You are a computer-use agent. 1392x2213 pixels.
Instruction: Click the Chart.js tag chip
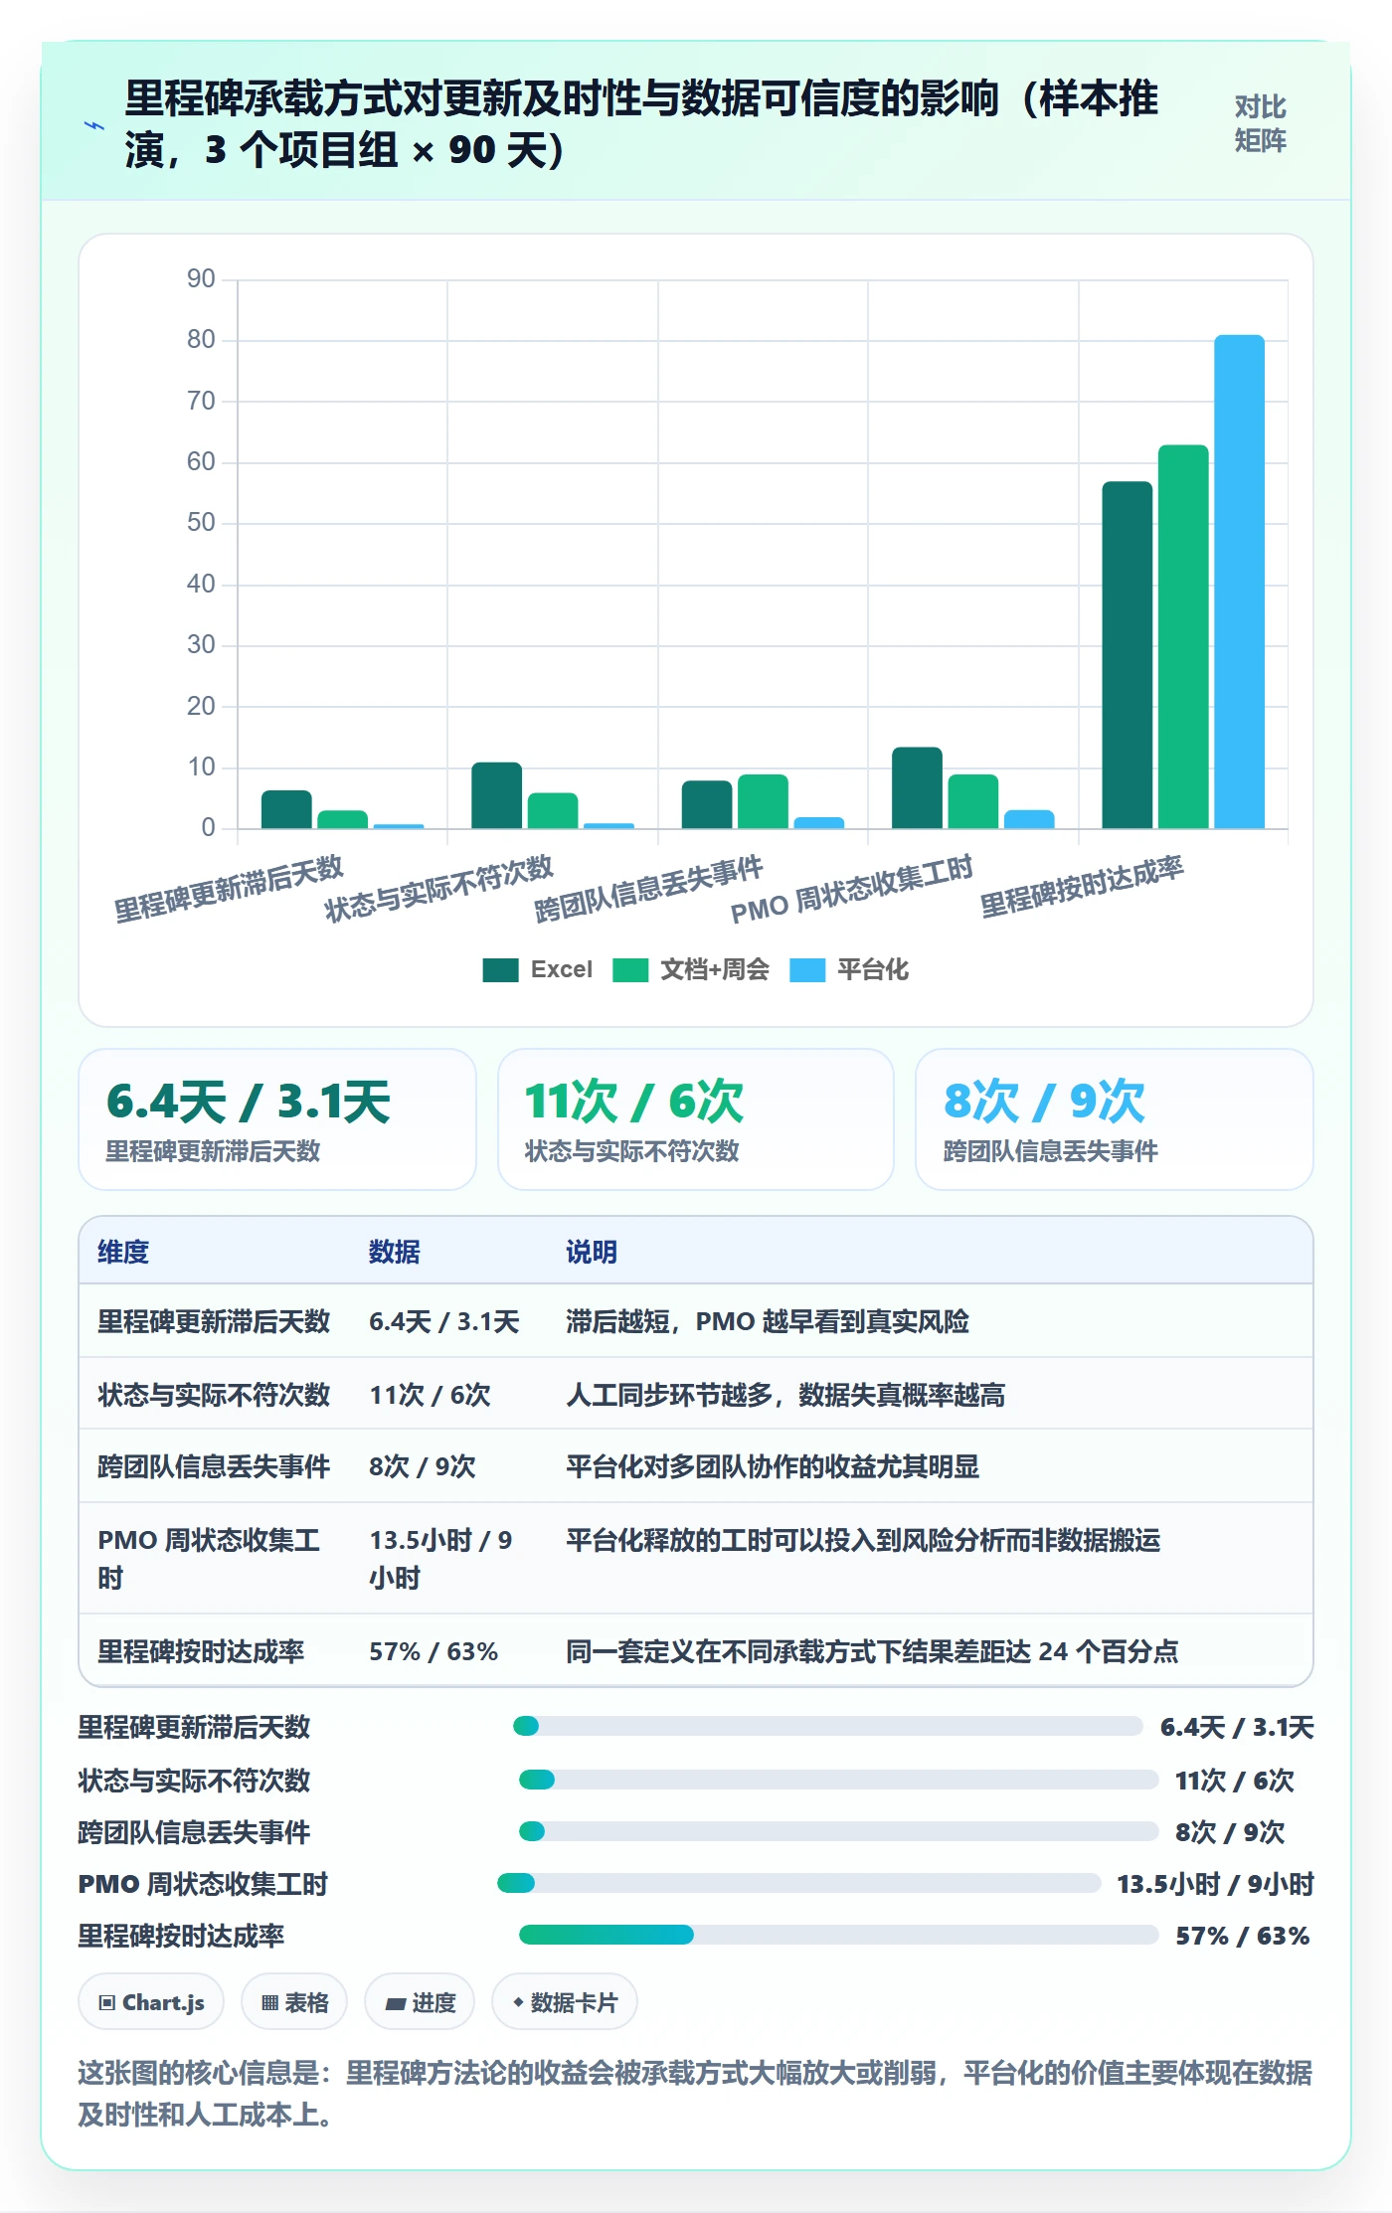pyautogui.click(x=151, y=2002)
